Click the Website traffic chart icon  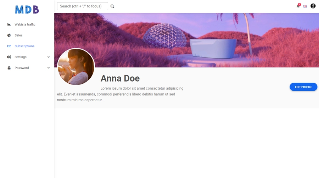tap(9, 24)
